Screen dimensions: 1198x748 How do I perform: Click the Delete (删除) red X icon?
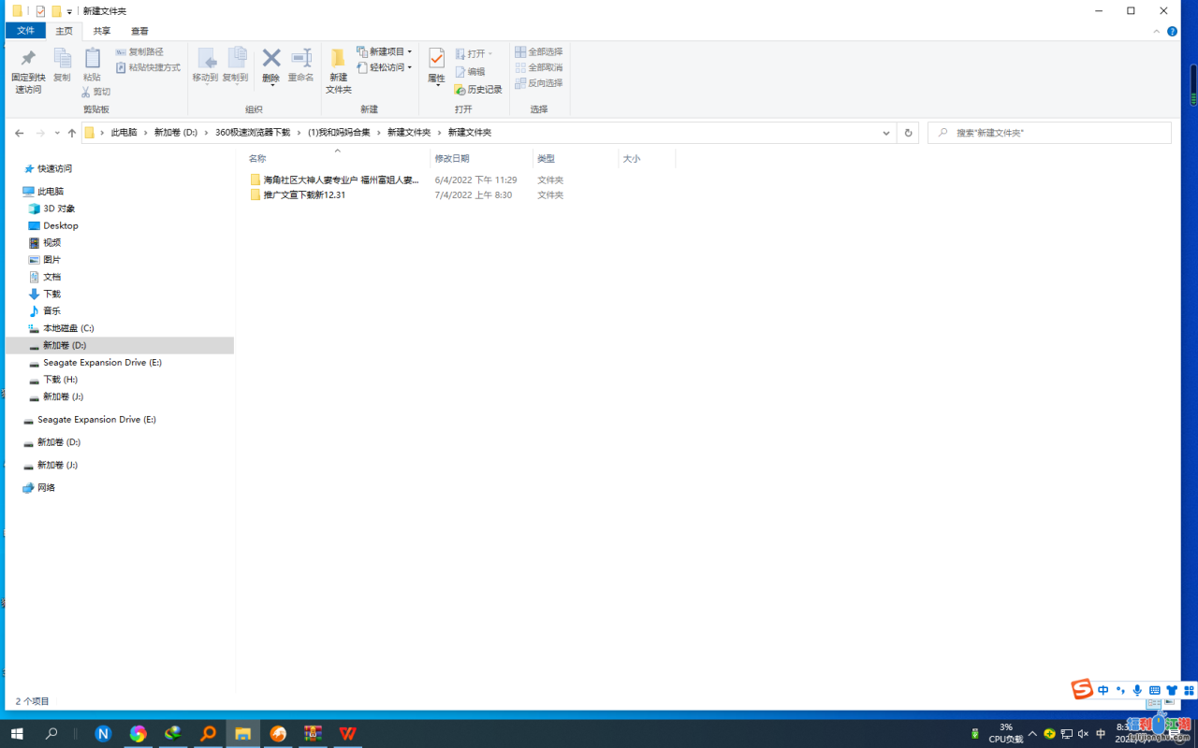coord(271,62)
